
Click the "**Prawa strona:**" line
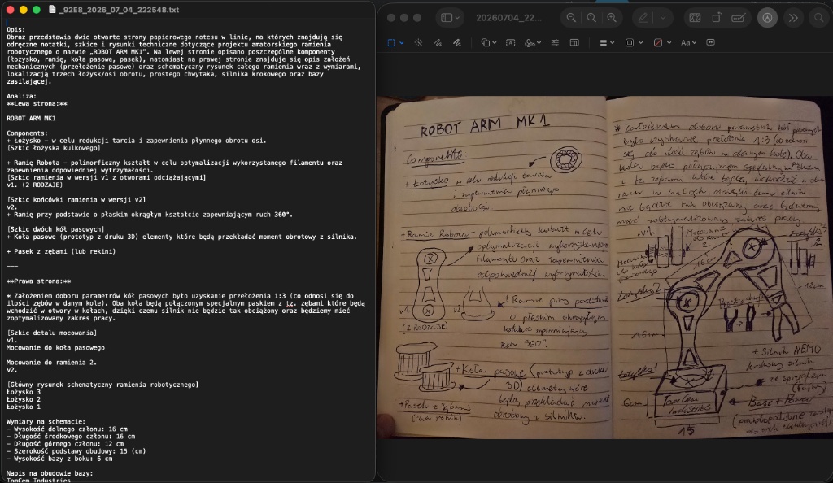(39, 281)
